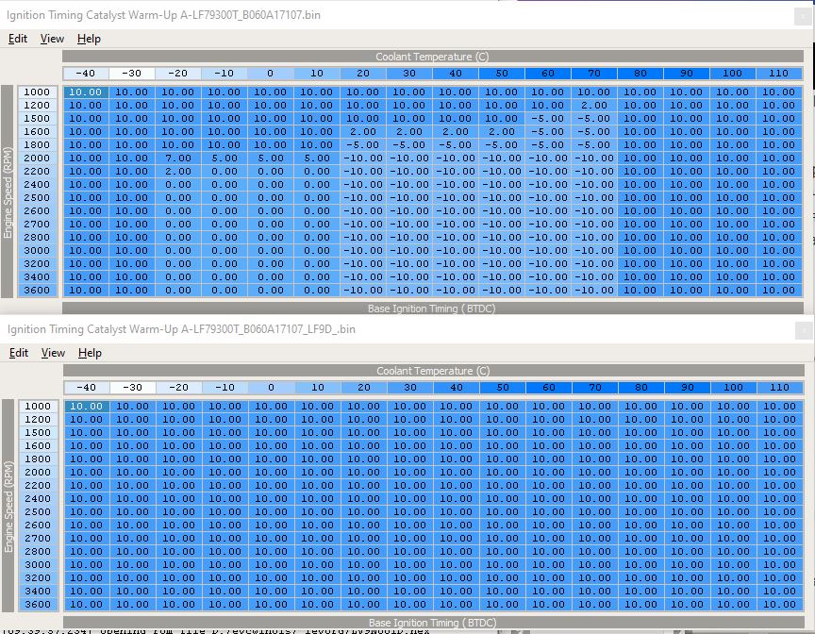Select 2.00 cell at 1600 RPM, 50 C in top table
The image size is (815, 634).
(502, 131)
